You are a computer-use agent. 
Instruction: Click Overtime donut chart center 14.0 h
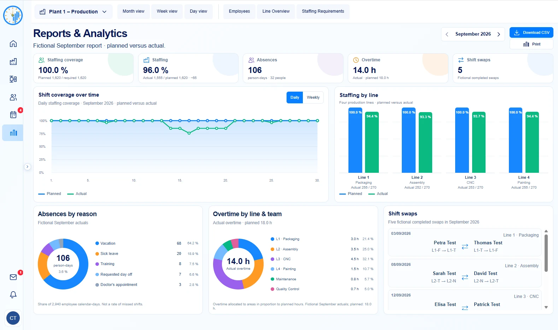pyautogui.click(x=238, y=261)
